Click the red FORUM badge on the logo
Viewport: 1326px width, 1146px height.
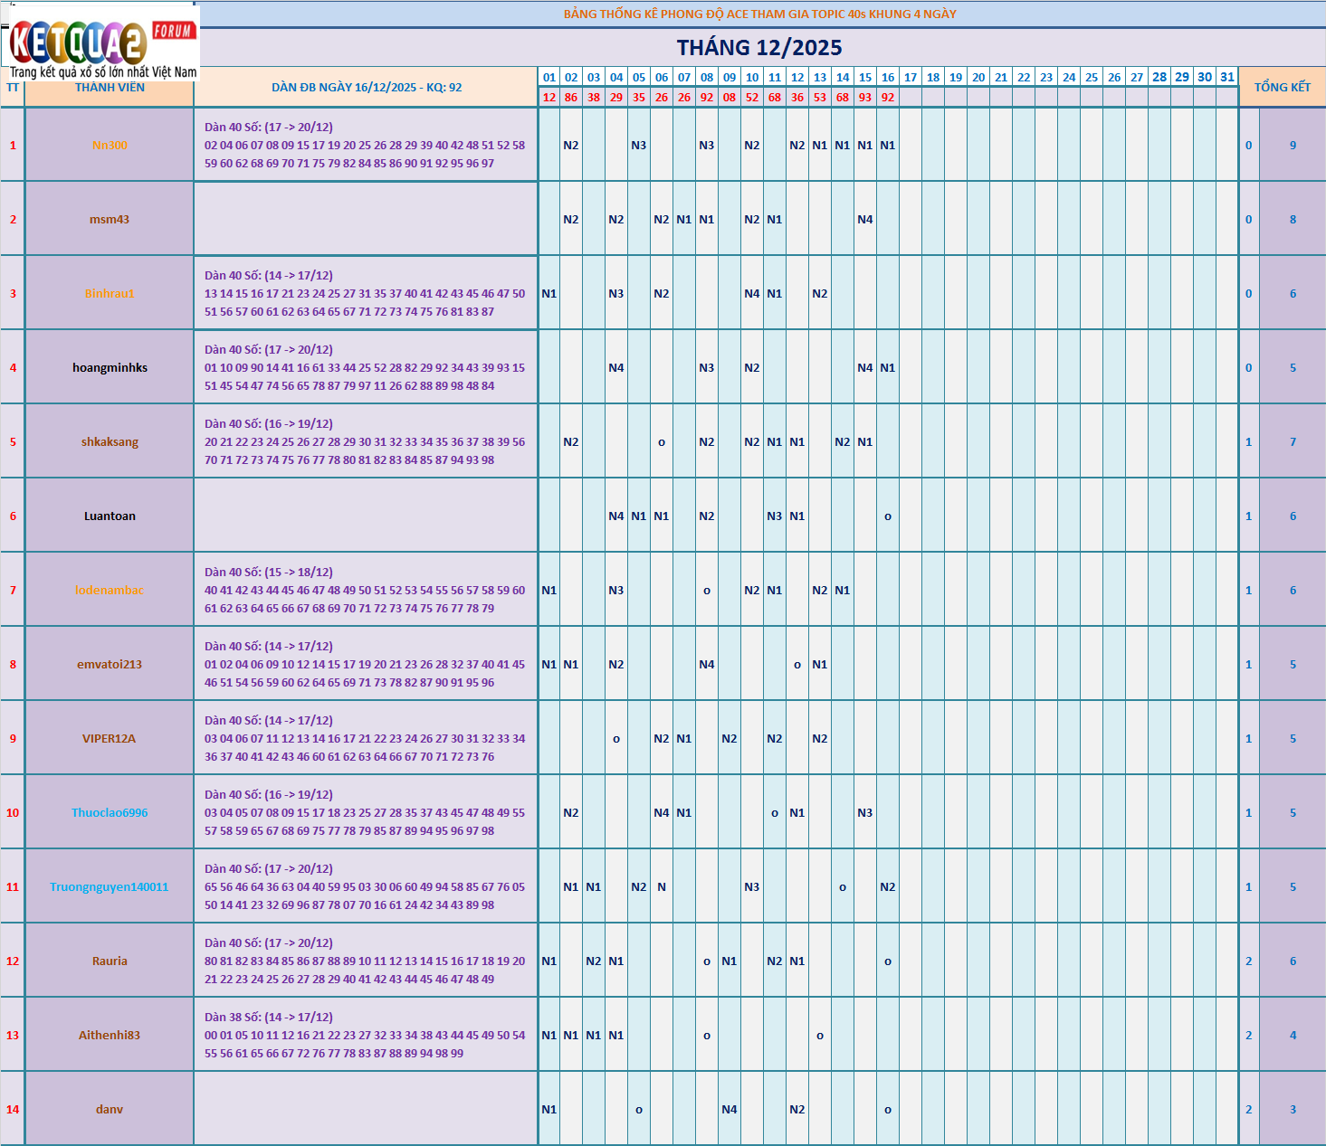[x=173, y=31]
